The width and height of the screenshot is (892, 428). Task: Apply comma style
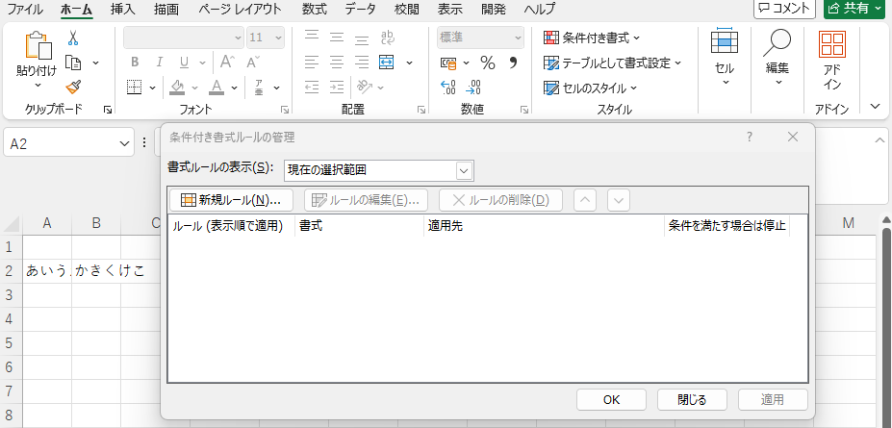pyautogui.click(x=513, y=62)
